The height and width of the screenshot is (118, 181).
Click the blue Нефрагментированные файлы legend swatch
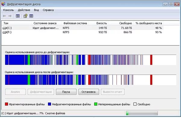pos(49,104)
